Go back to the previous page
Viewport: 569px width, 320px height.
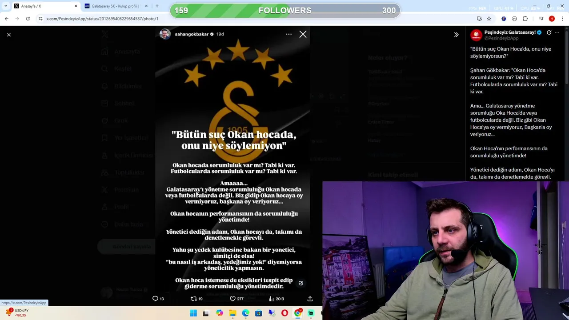point(6,19)
